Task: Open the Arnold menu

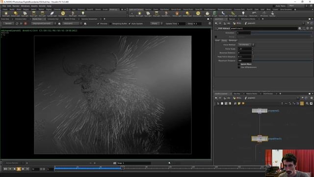Action: click(x=42, y=6)
